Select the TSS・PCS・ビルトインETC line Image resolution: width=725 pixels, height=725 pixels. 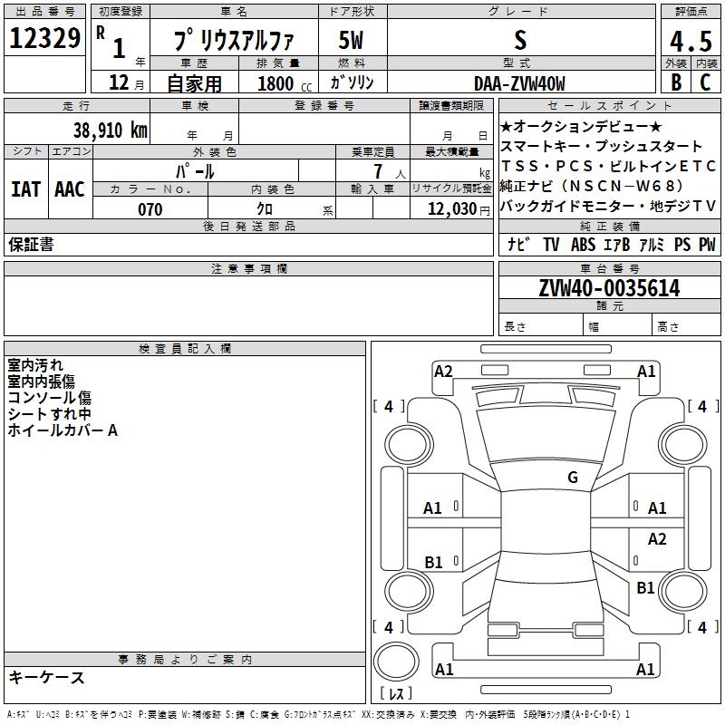608,166
